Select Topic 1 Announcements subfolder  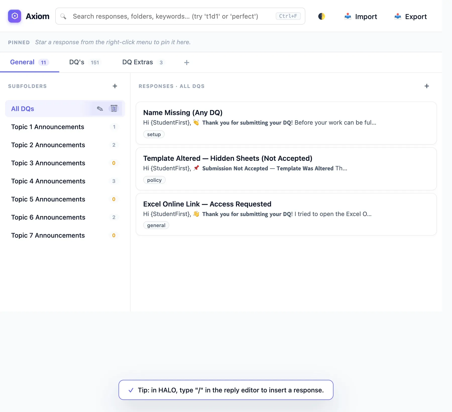click(x=65, y=127)
